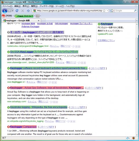The image size is (139, 141).
Task: Click このページを訳す beside Actual Spy result
Action: tap(94, 88)
